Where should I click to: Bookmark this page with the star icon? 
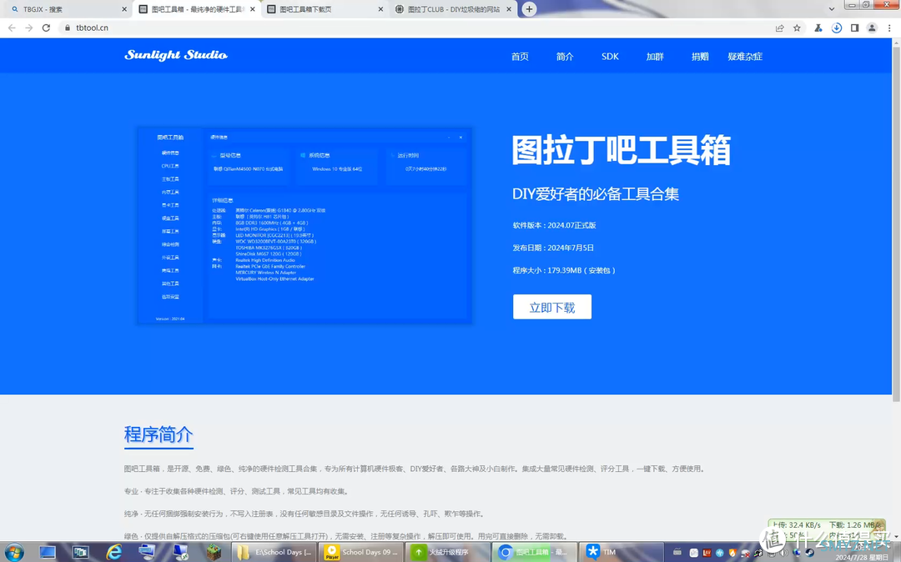797,28
